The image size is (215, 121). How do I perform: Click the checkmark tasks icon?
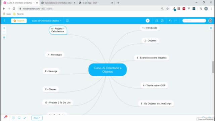(x=25, y=118)
